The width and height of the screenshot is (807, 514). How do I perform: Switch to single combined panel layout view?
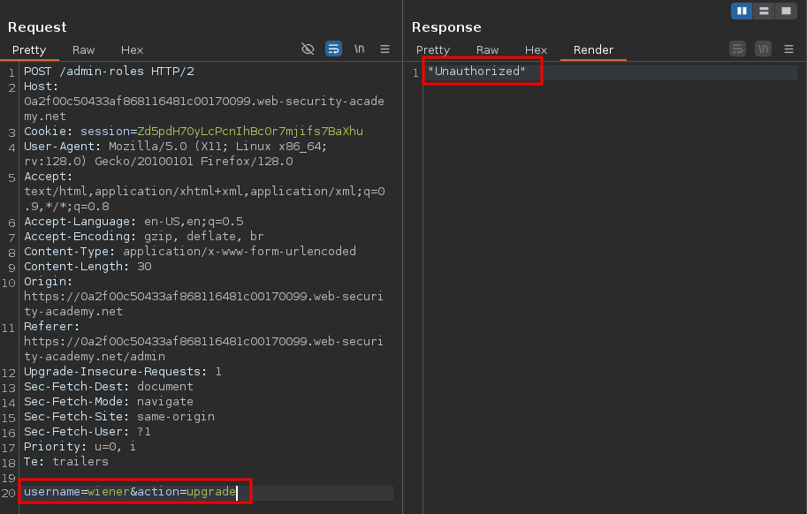(785, 11)
